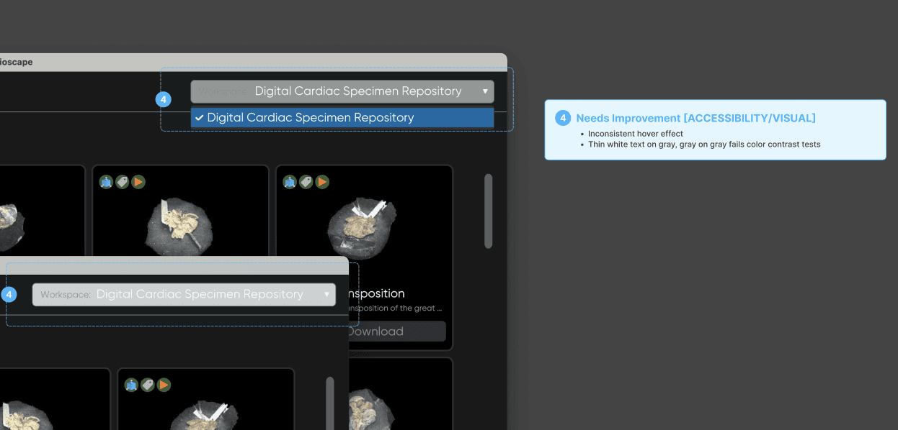This screenshot has height=430, width=898.
Task: Click the tag icon on the front window's card
Action: tap(147, 385)
